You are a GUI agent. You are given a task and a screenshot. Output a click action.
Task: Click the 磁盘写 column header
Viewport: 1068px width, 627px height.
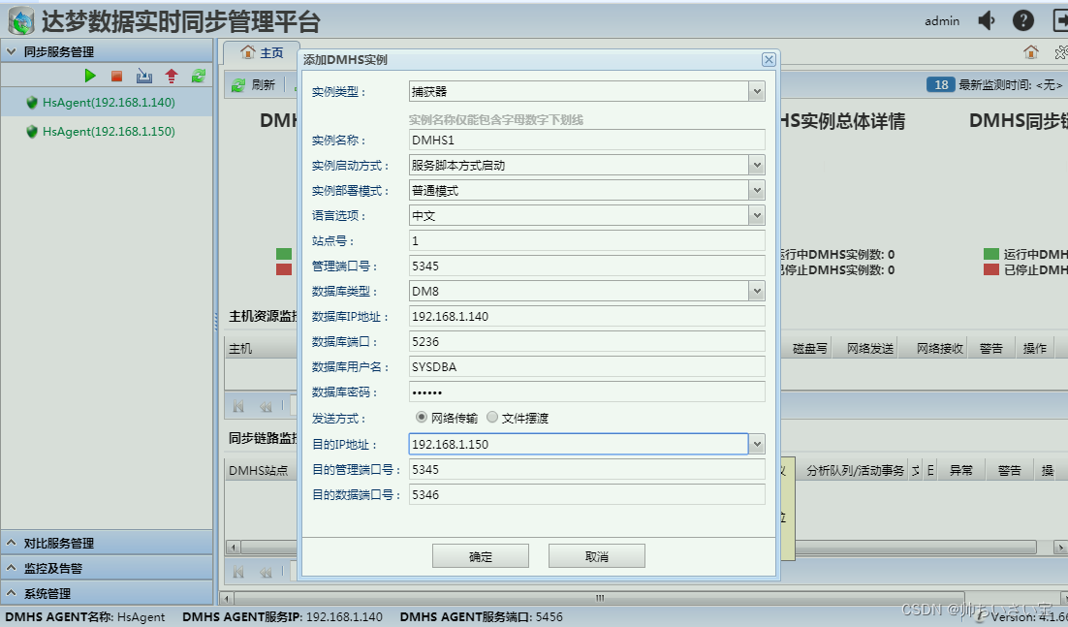pos(810,348)
